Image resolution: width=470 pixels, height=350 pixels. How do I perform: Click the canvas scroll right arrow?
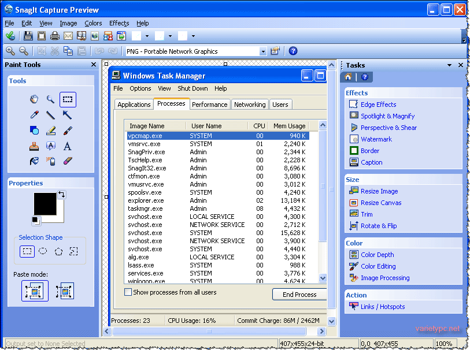point(321,331)
